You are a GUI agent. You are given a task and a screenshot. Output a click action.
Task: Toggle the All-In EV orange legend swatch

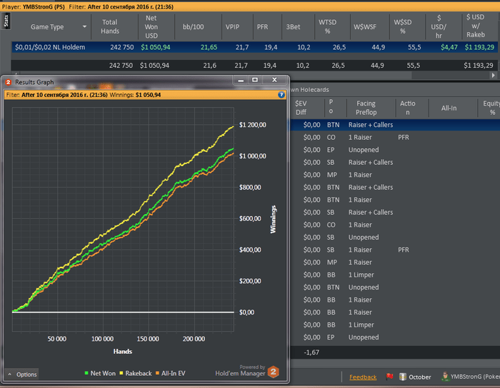coord(157,373)
